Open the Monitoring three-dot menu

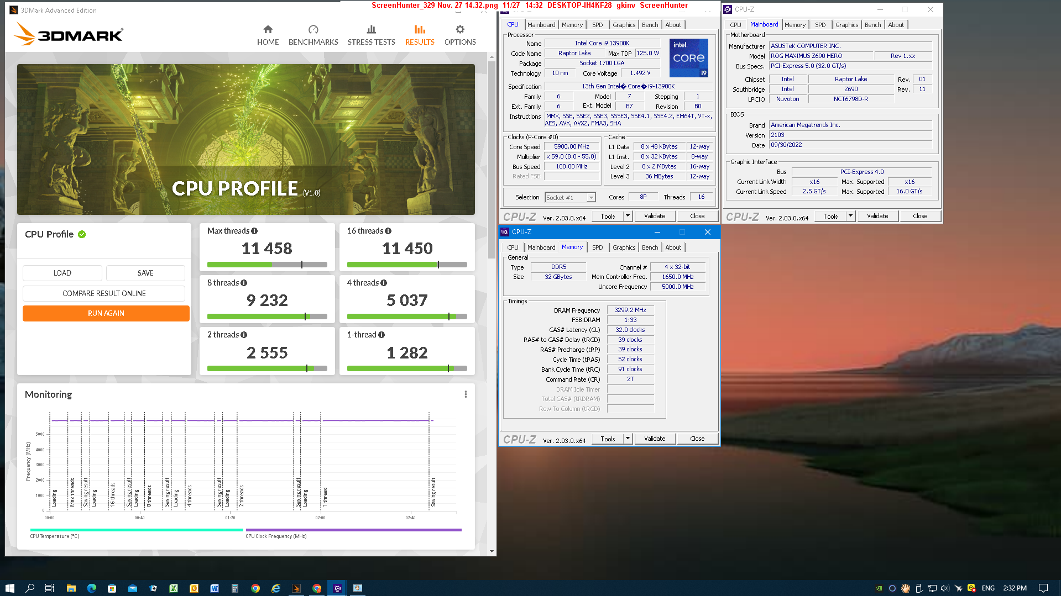[x=466, y=394]
